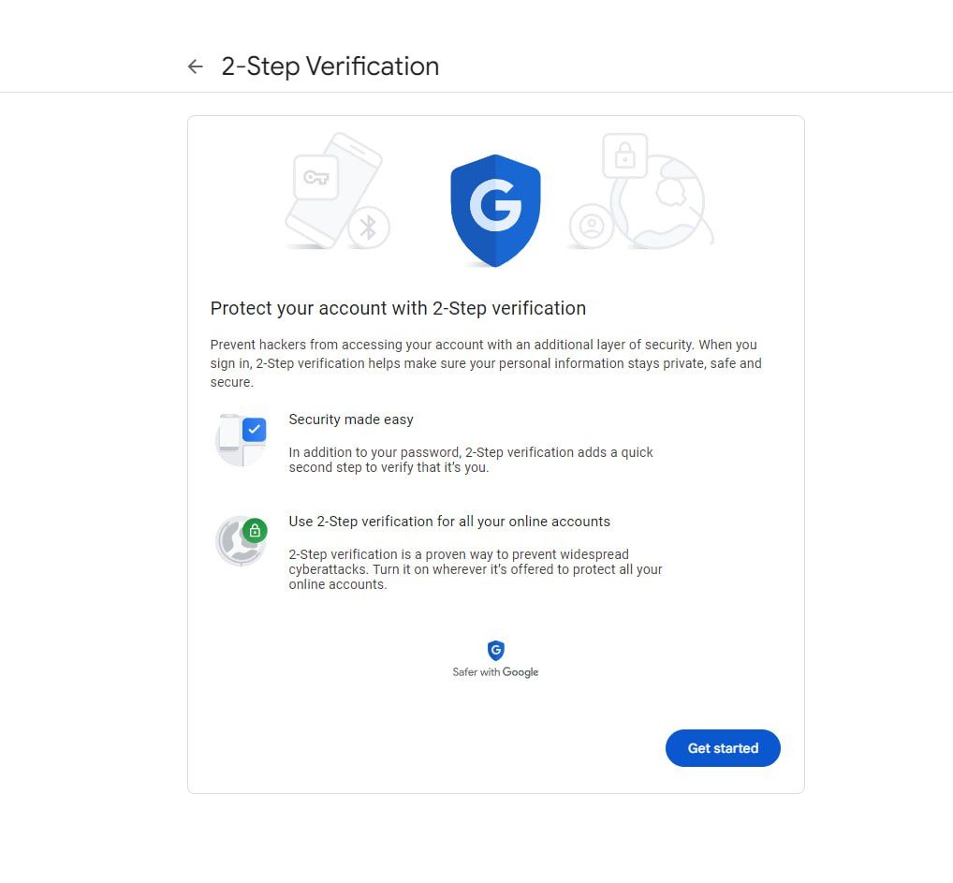The height and width of the screenshot is (883, 953).
Task: Click the 2-Step Verification page title
Action: click(330, 66)
